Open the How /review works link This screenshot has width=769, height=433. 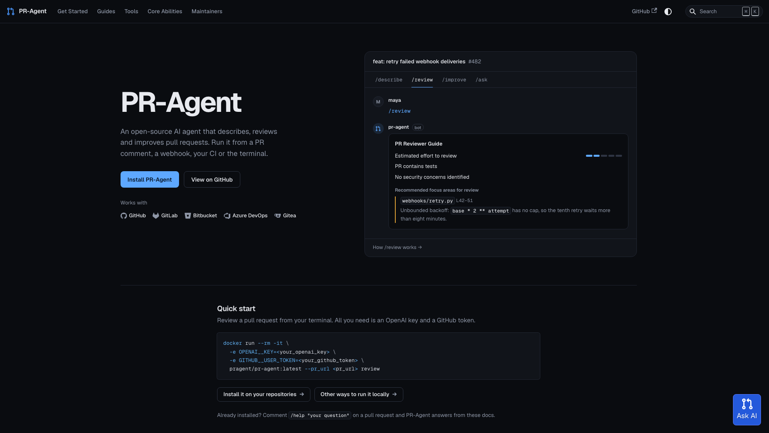pos(397,247)
